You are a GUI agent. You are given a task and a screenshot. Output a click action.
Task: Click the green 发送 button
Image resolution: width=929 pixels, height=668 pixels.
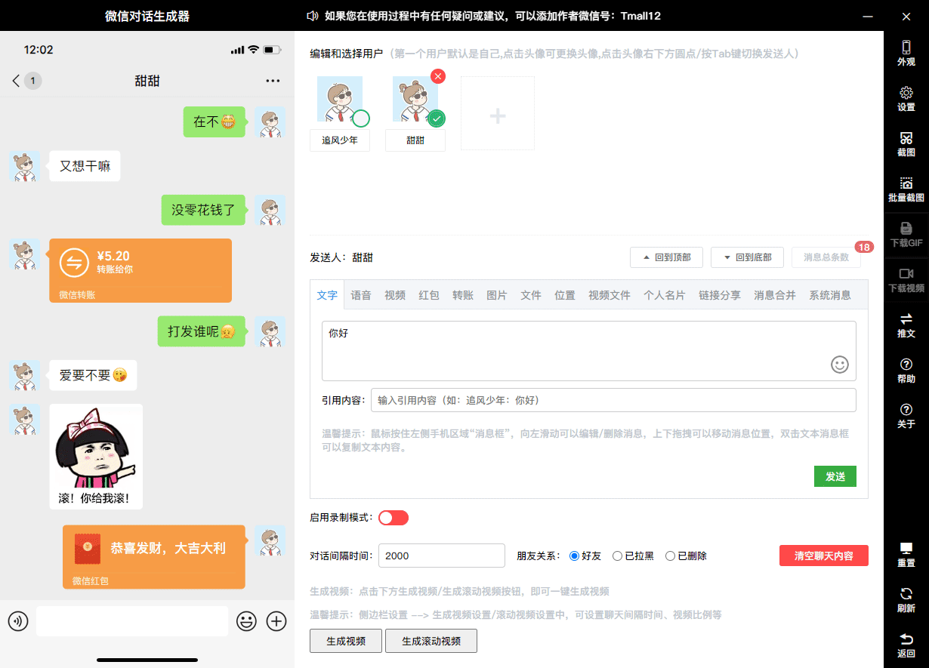pos(835,476)
